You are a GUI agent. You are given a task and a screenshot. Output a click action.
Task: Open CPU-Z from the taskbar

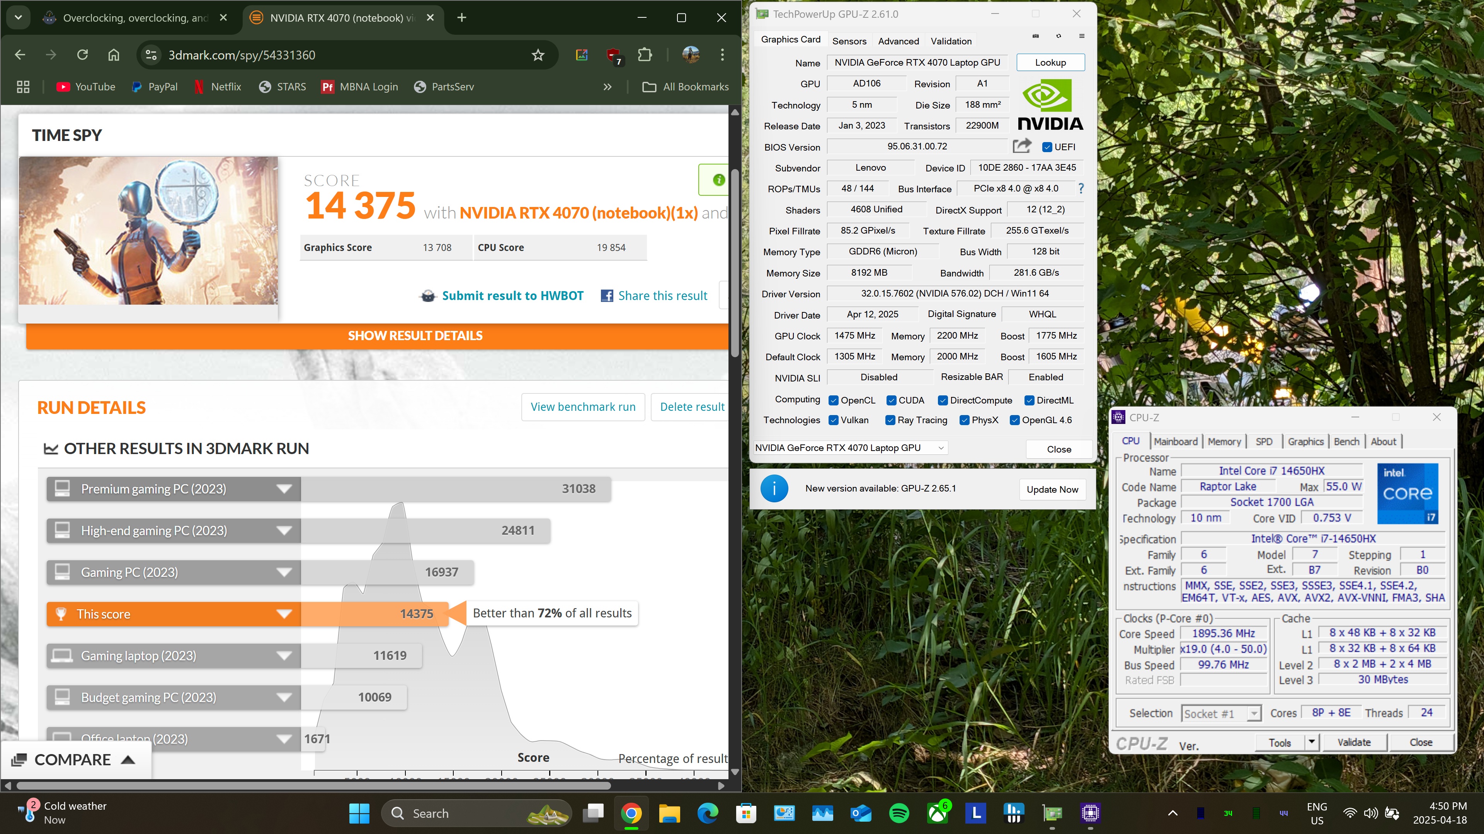pos(1090,813)
